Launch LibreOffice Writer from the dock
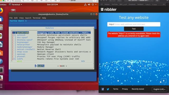169x95 pixels. coord(1,44)
